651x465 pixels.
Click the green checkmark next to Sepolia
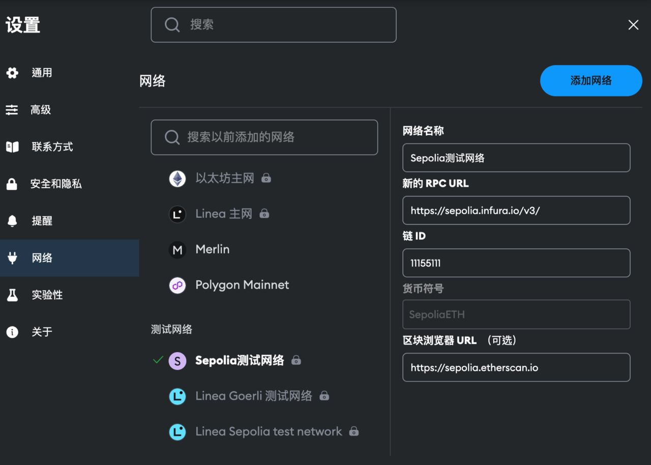pyautogui.click(x=158, y=360)
